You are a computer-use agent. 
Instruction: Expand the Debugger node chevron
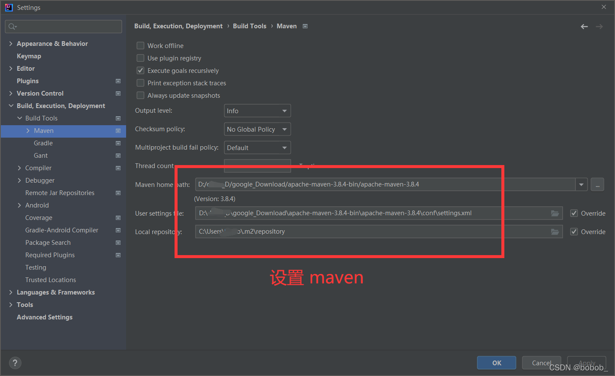[19, 180]
